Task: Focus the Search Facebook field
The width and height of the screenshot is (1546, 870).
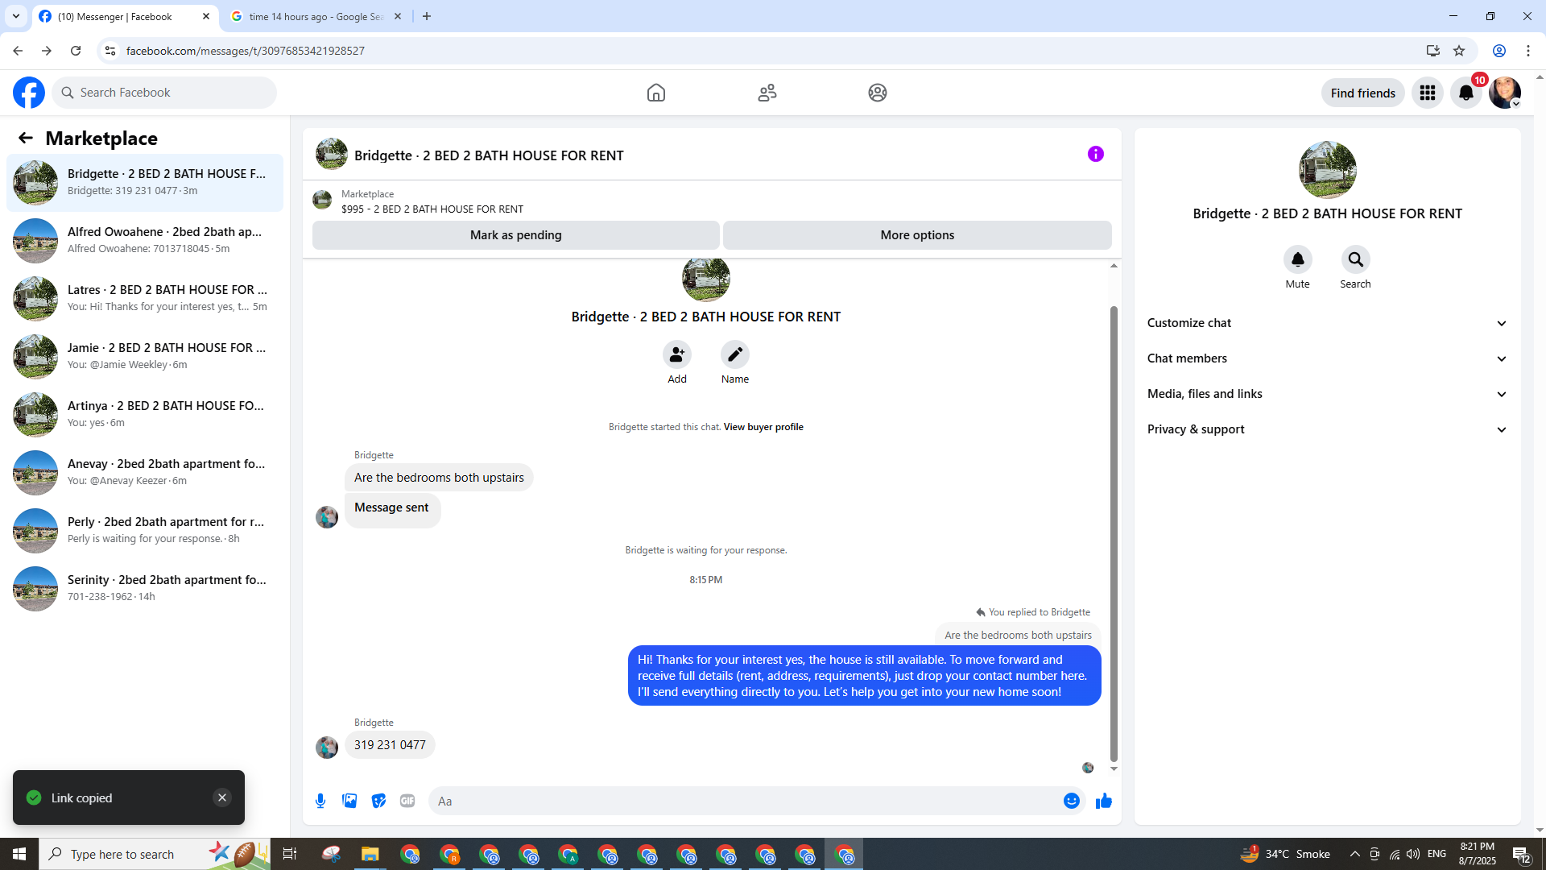Action: 165,93
